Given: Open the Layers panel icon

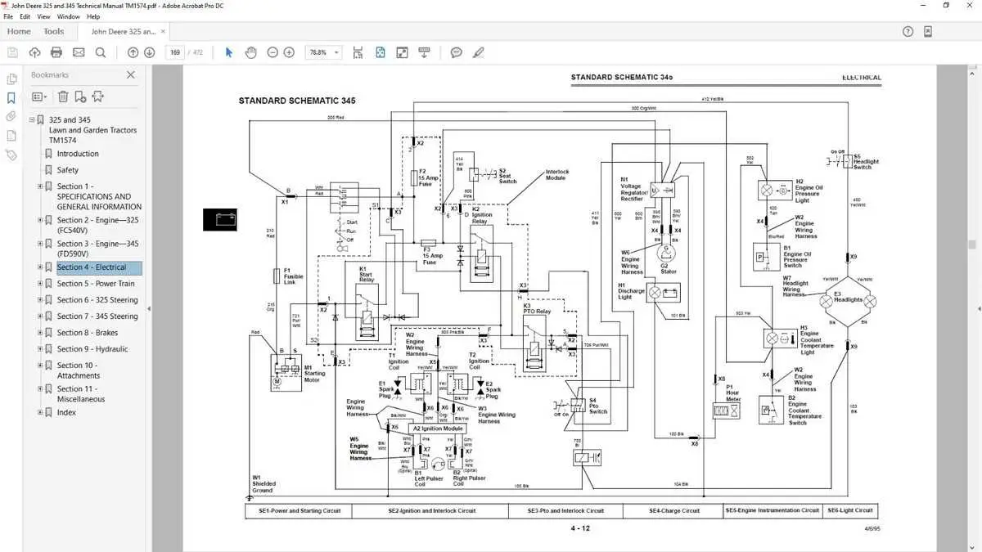Looking at the screenshot, I should [11, 136].
